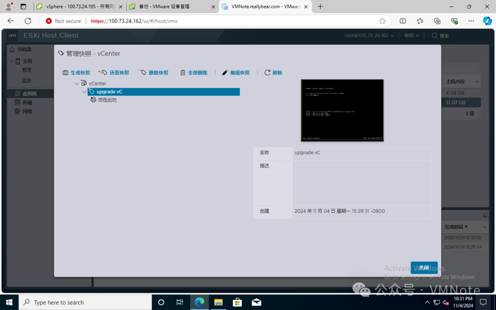
Task: Open Mail app from taskbar
Action: click(x=256, y=302)
